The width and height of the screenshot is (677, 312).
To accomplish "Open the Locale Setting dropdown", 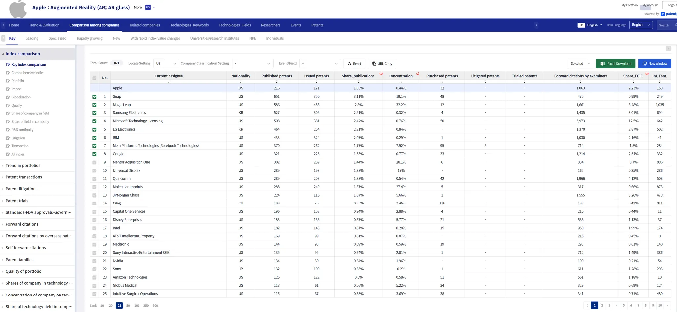I will (166, 64).
